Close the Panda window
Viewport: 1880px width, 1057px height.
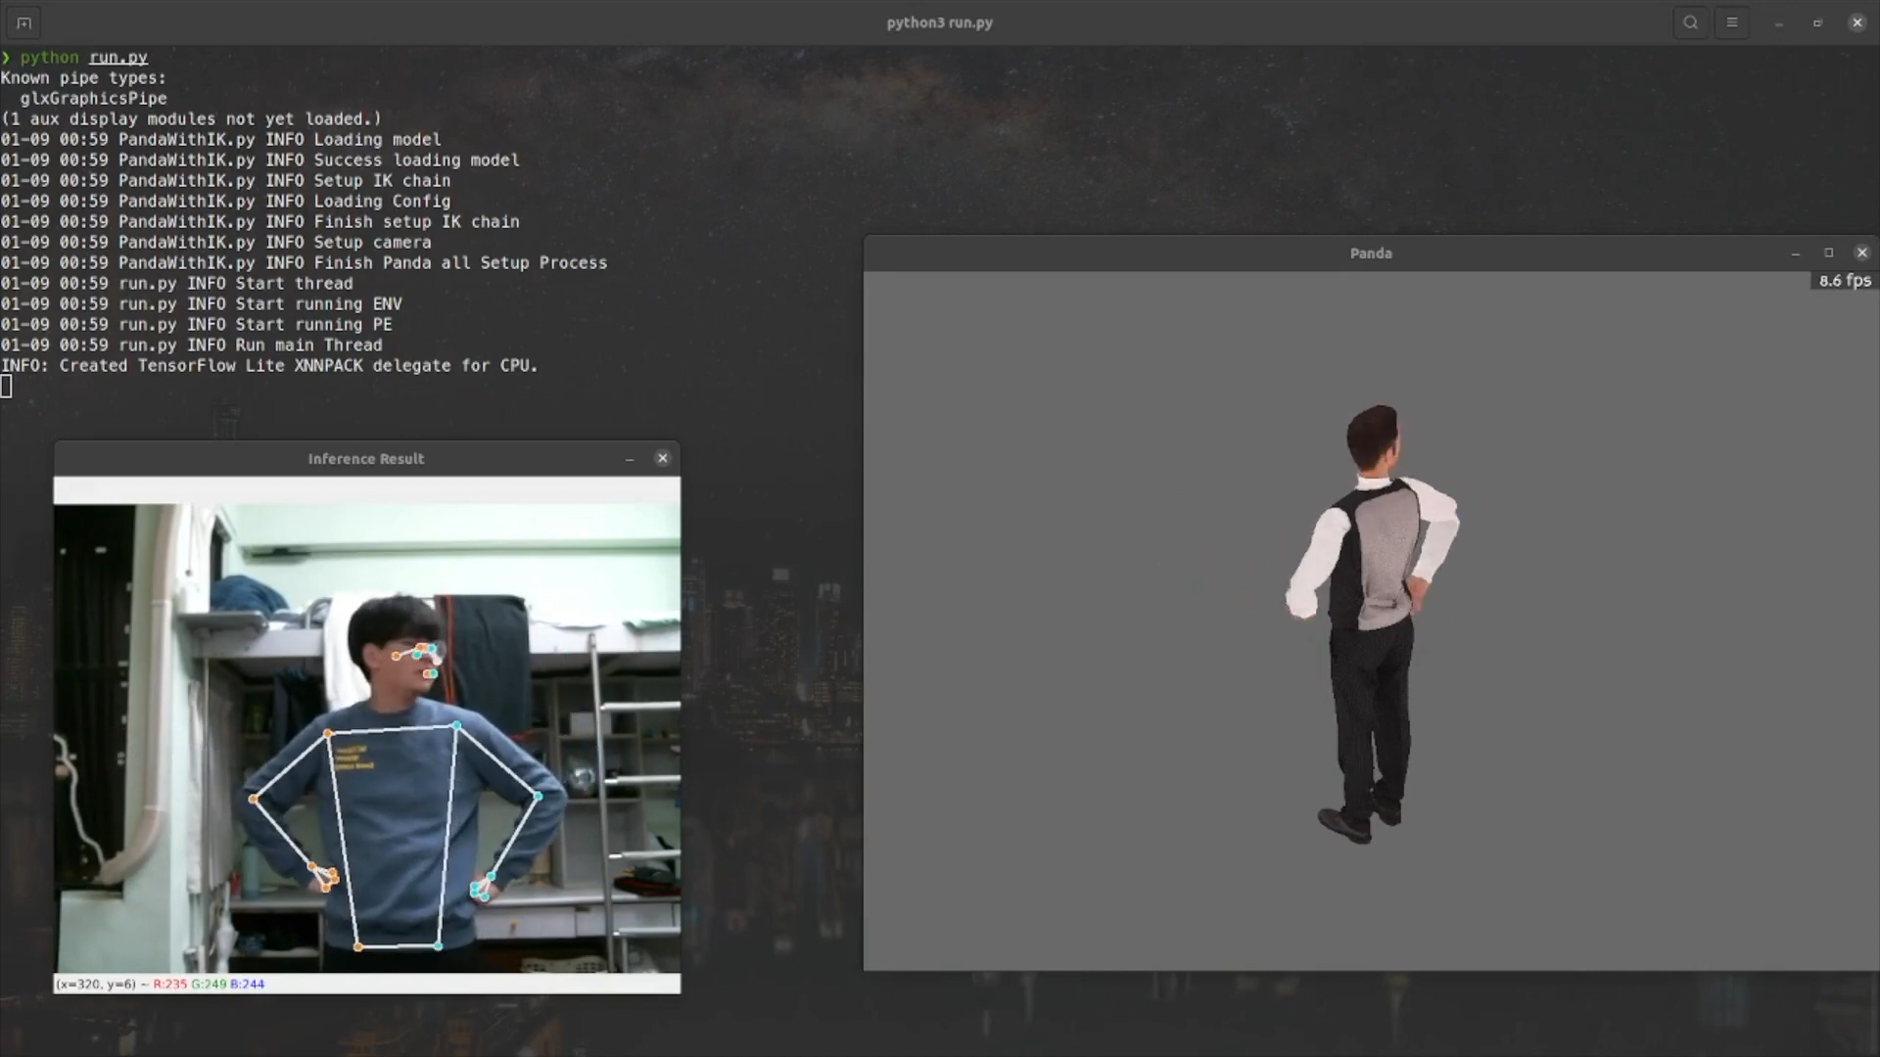(x=1862, y=253)
